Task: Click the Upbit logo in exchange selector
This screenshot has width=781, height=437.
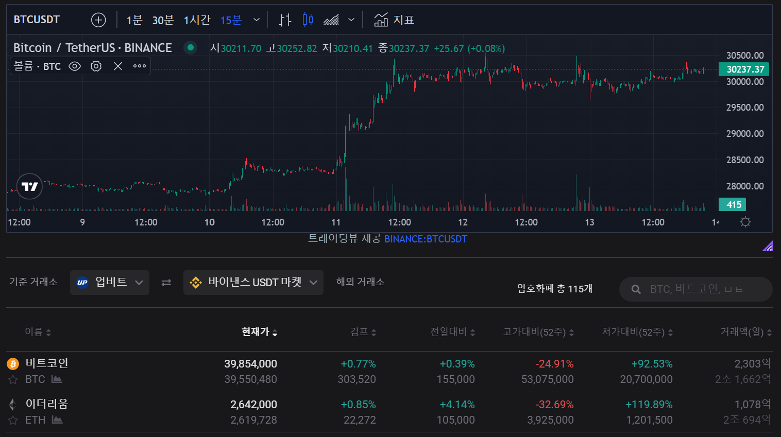Action: pyautogui.click(x=82, y=282)
